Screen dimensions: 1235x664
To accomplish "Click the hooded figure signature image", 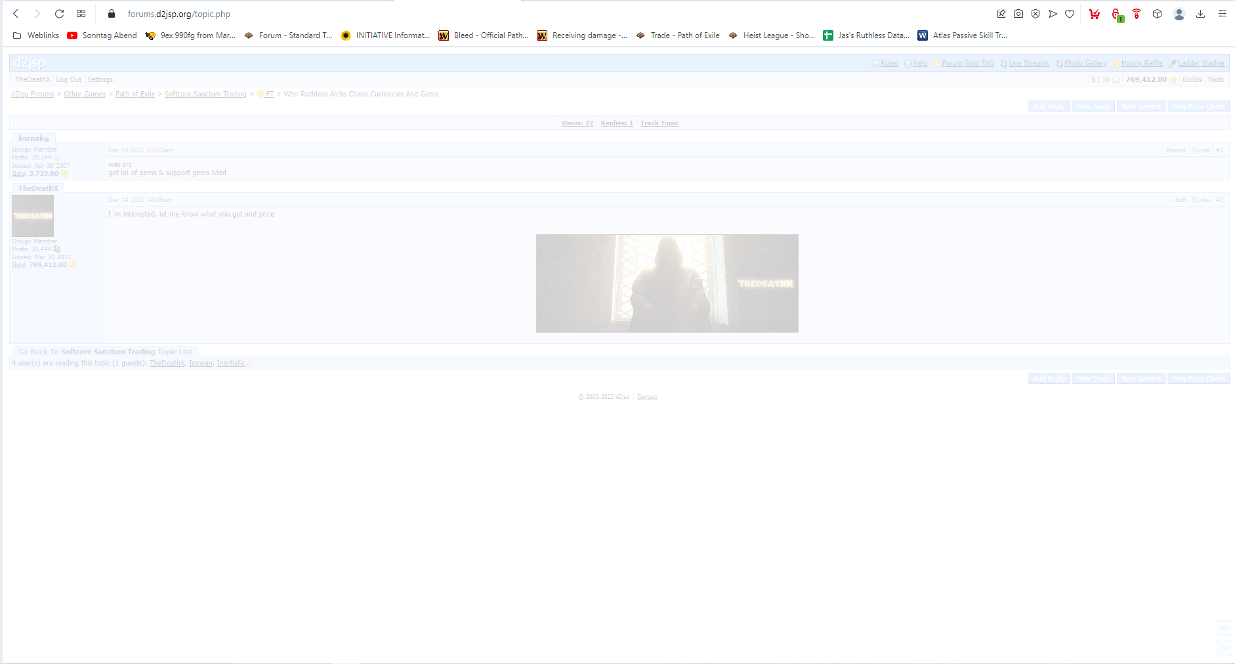I will pos(667,283).
